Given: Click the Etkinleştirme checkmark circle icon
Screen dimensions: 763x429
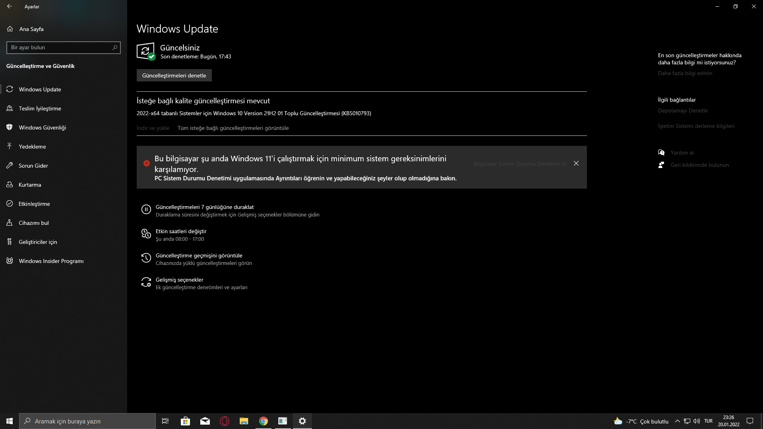Looking at the screenshot, I should pyautogui.click(x=10, y=204).
